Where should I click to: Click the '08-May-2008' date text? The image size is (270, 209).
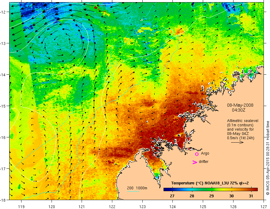pos(240,105)
